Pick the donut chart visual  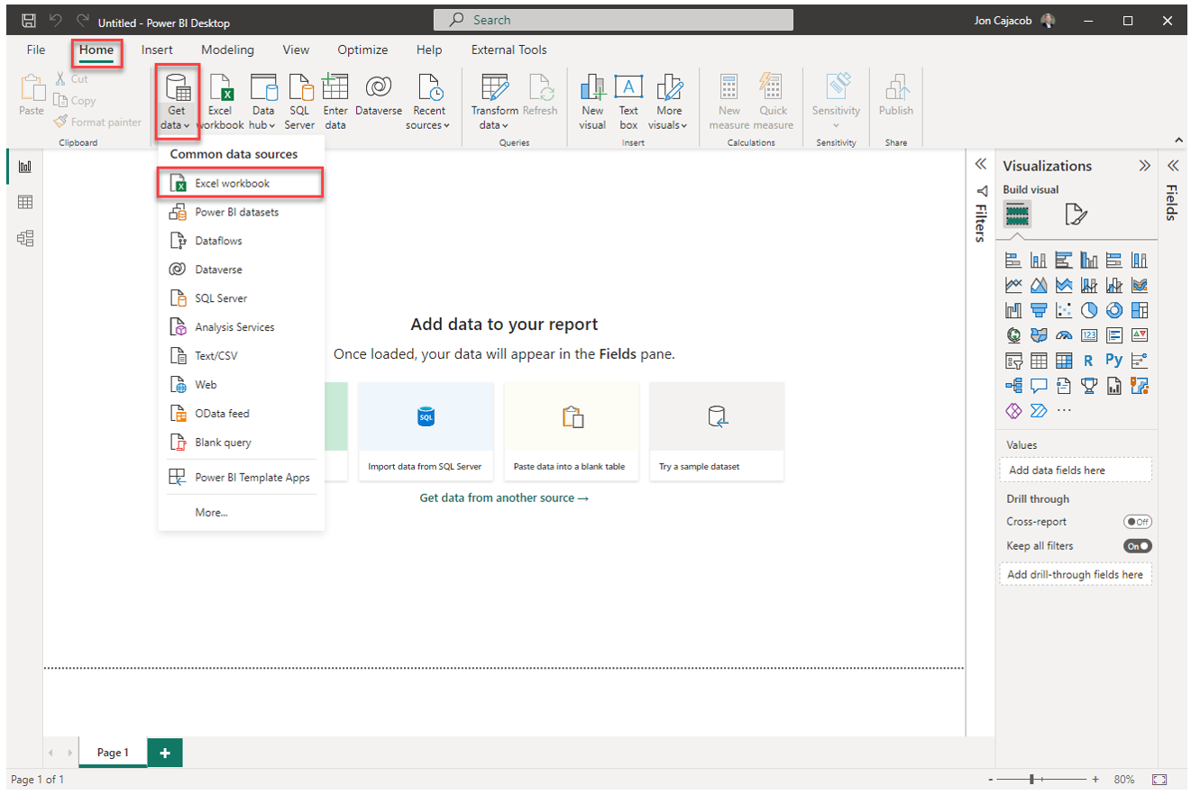[x=1114, y=311]
